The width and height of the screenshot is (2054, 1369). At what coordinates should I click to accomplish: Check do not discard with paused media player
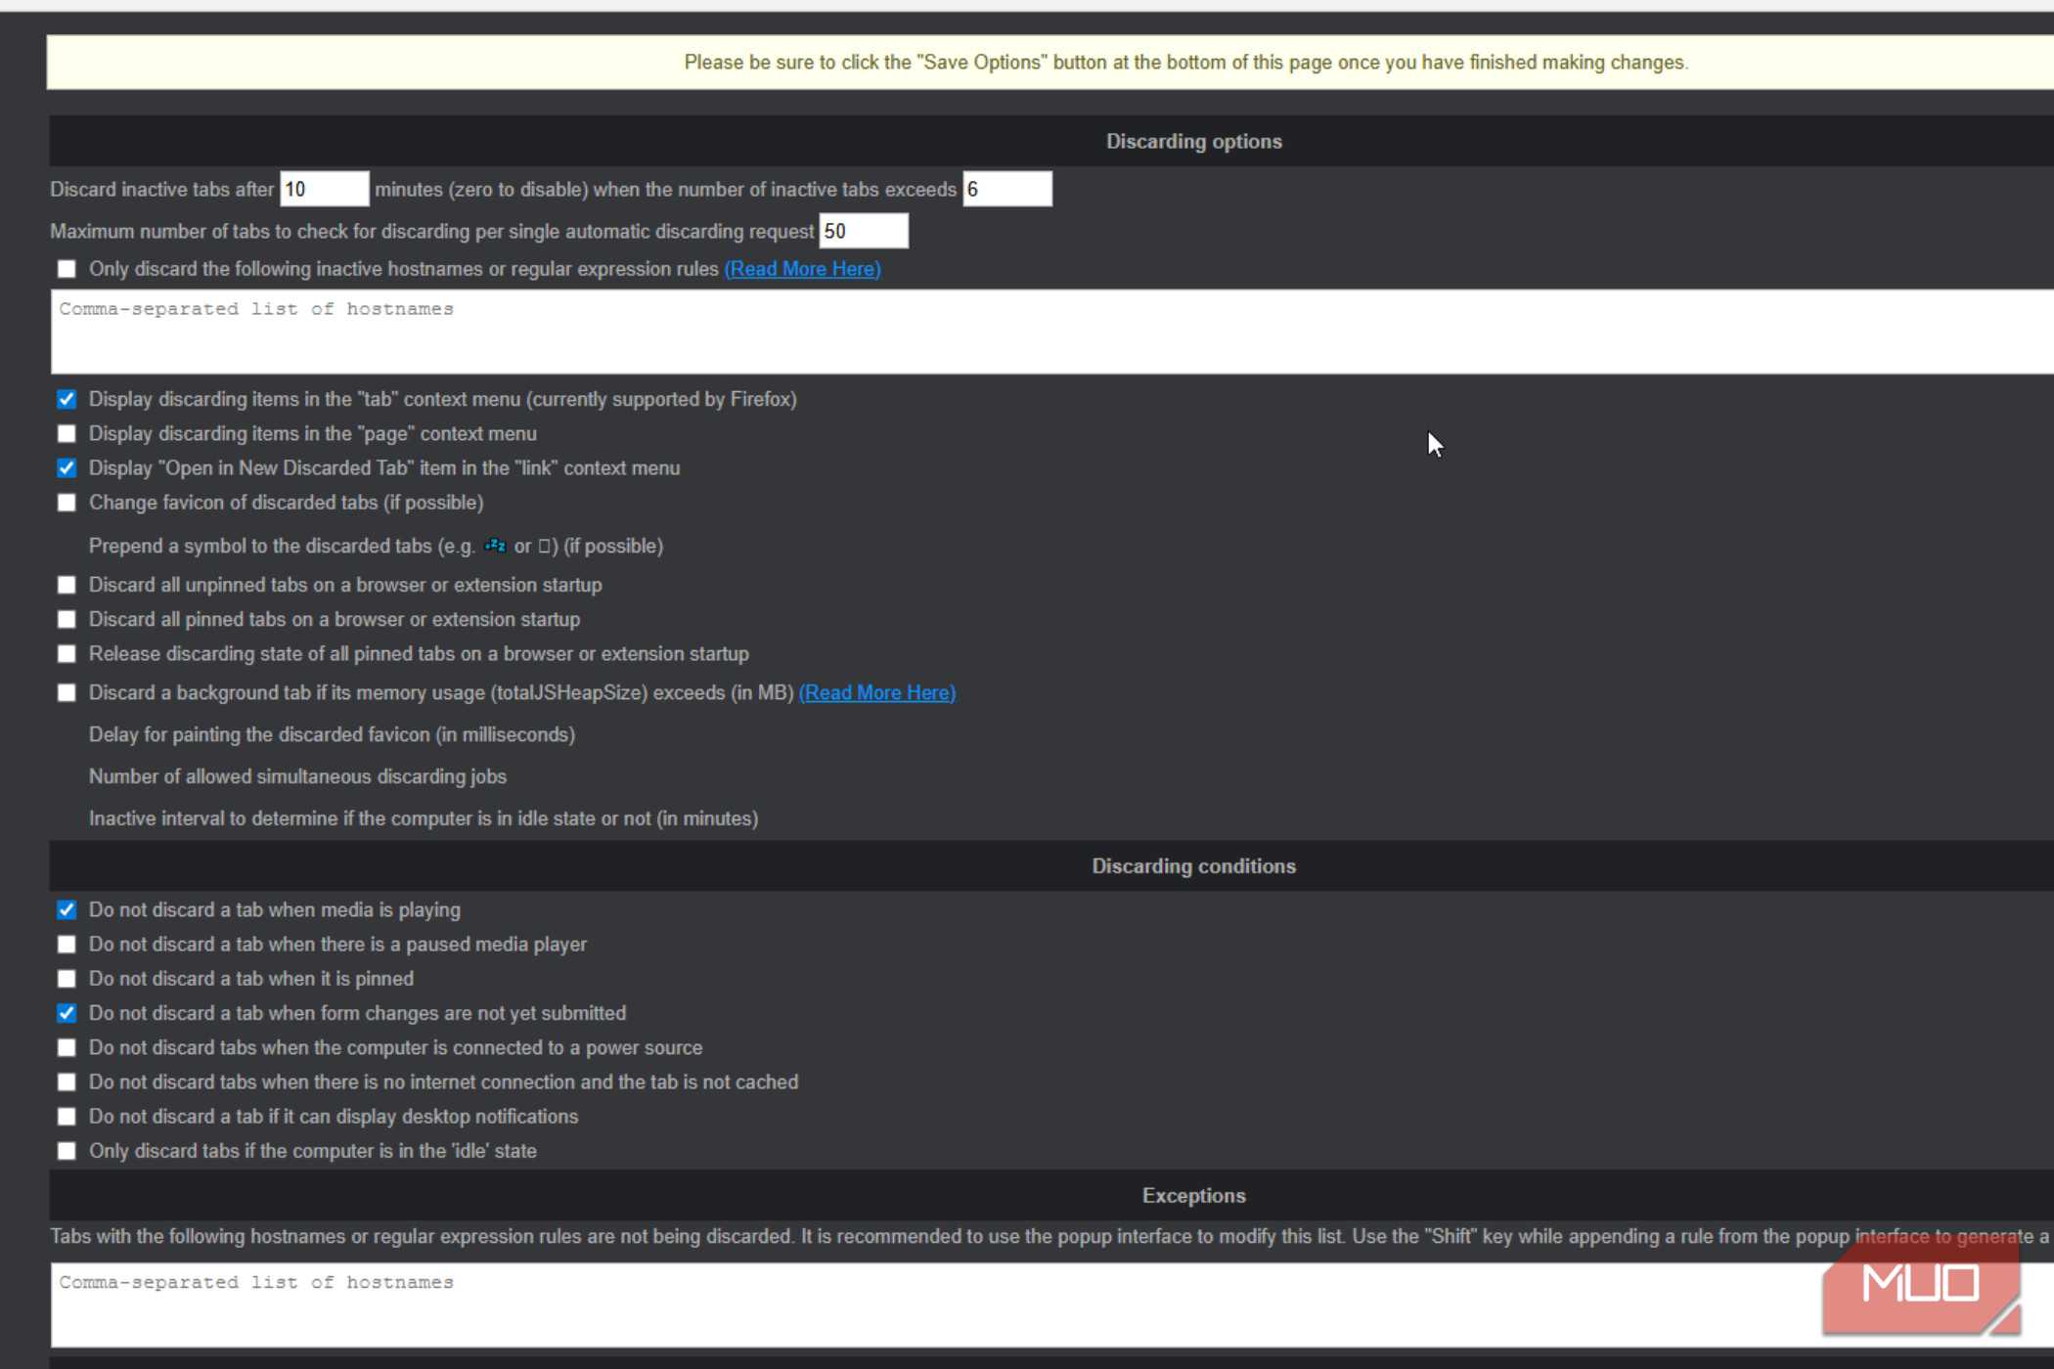[67, 945]
